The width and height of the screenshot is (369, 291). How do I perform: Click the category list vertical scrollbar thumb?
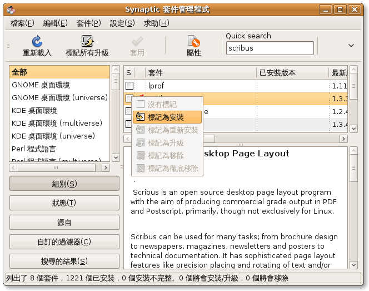pos(116,81)
